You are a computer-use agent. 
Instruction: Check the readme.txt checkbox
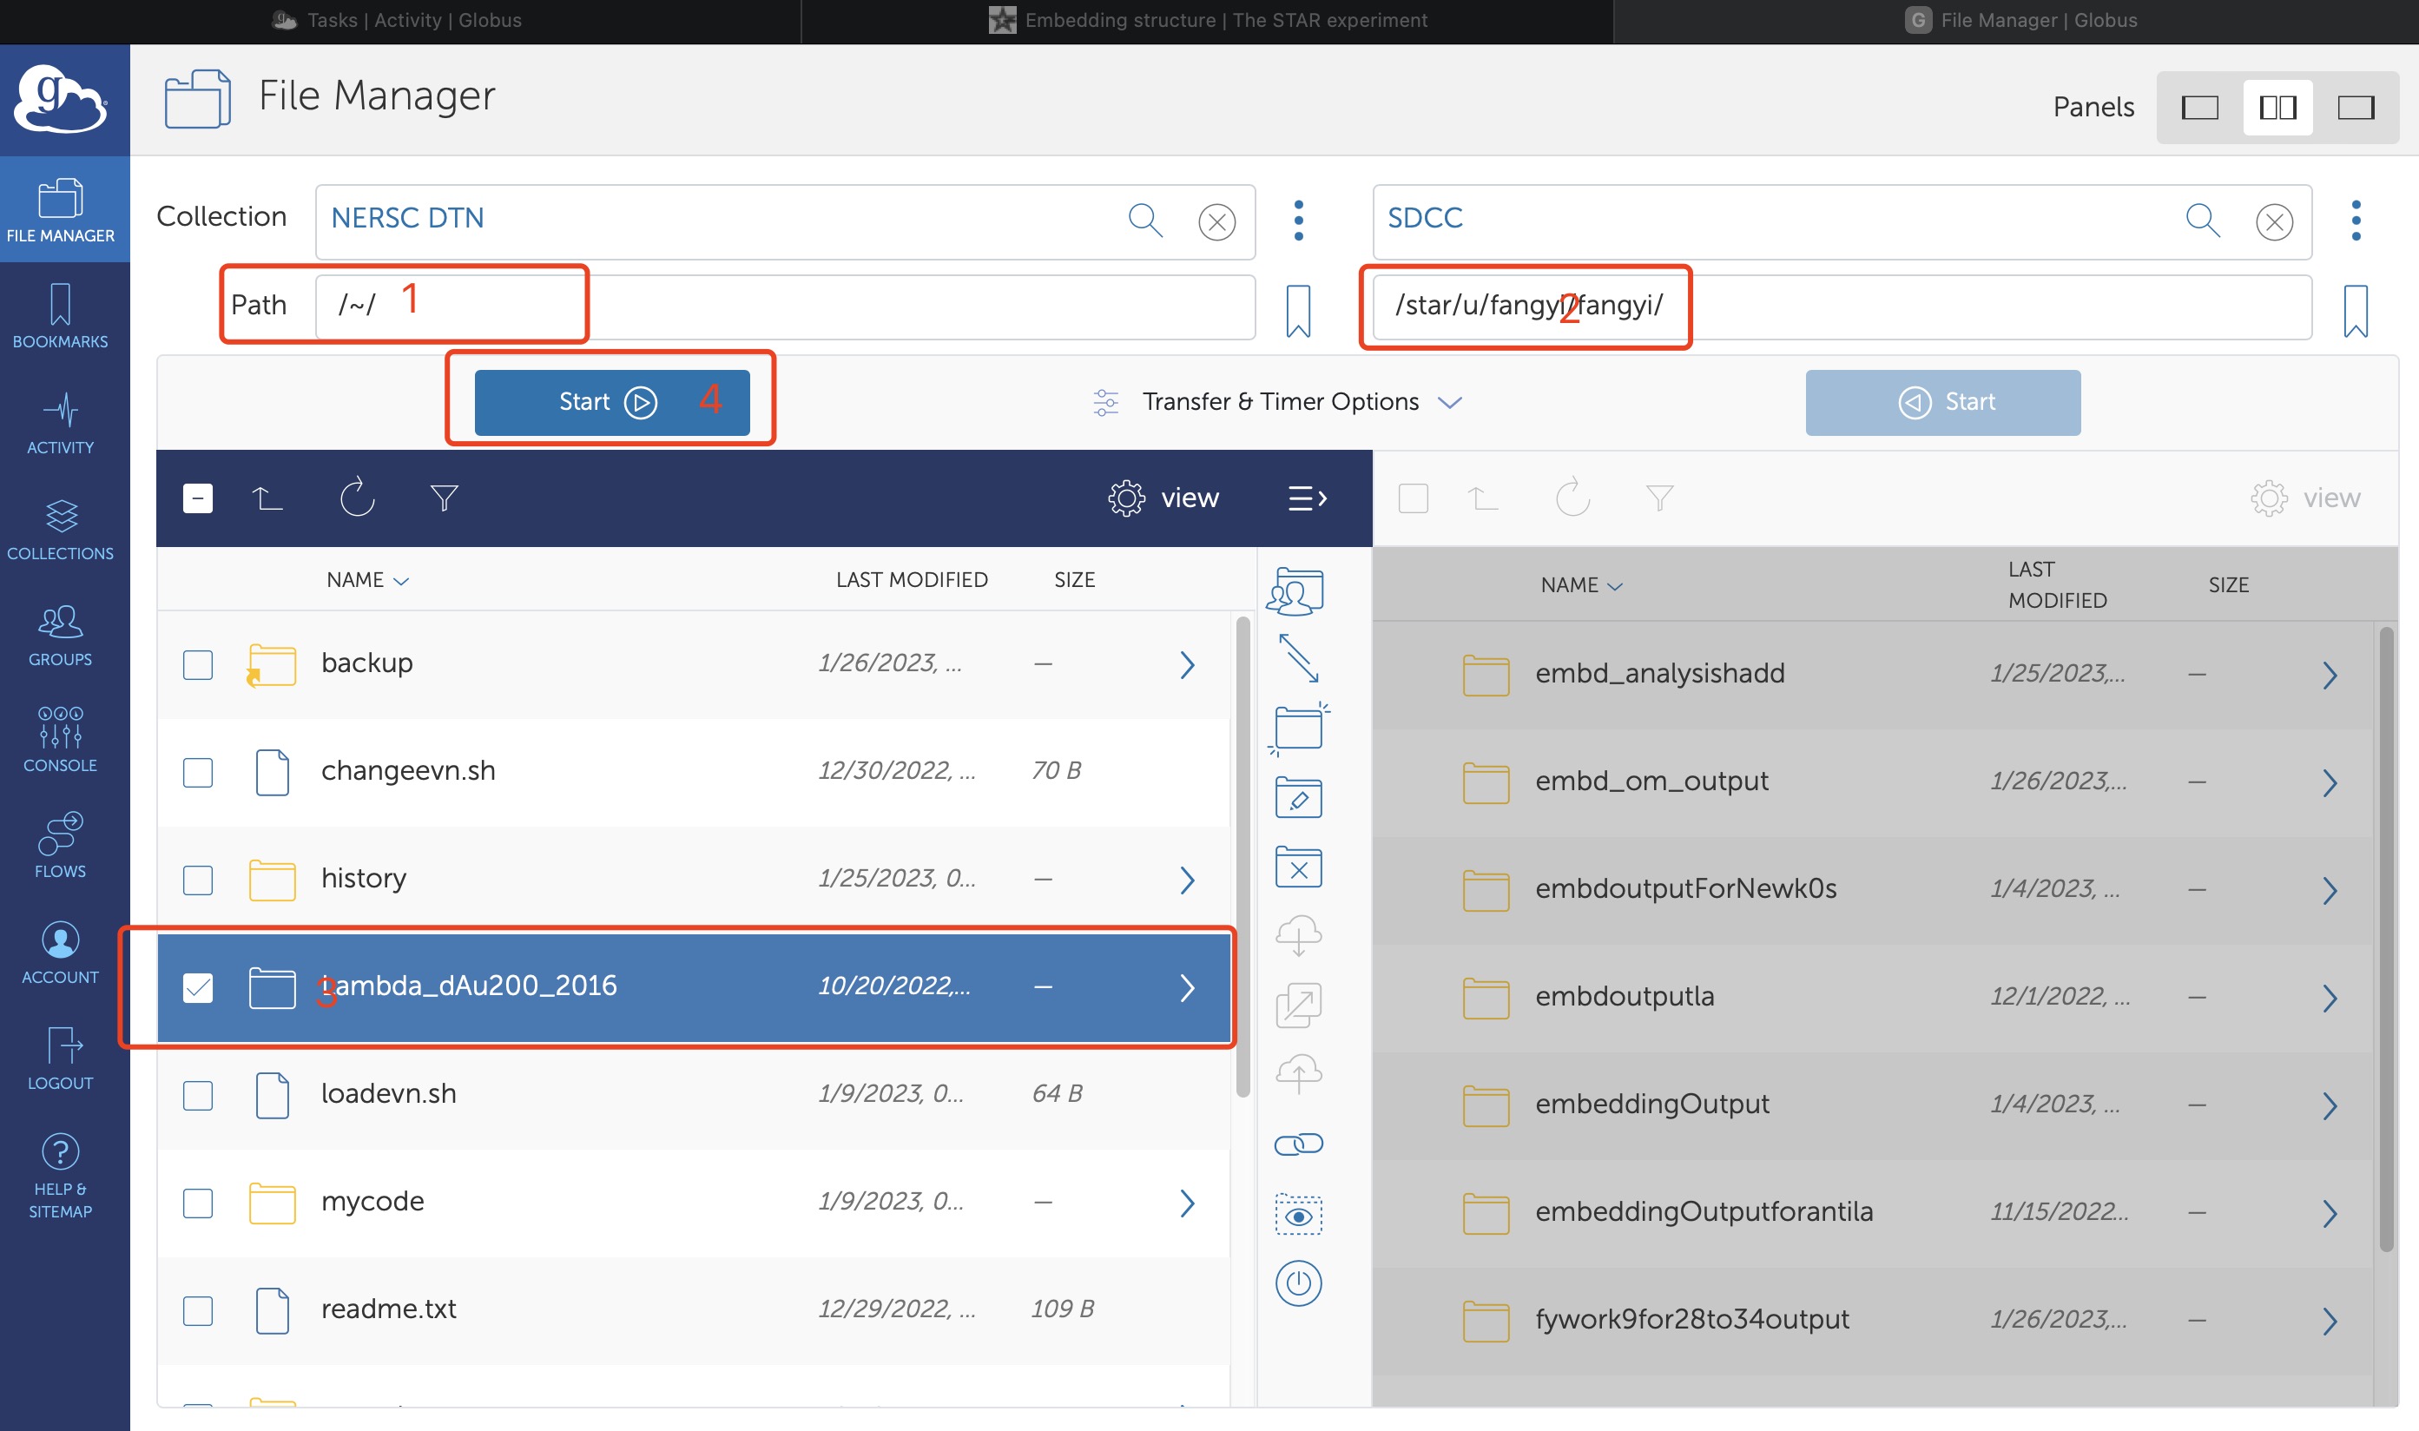pos(198,1310)
